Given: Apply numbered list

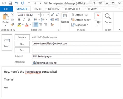Looking at the screenshot, I should (43, 20).
